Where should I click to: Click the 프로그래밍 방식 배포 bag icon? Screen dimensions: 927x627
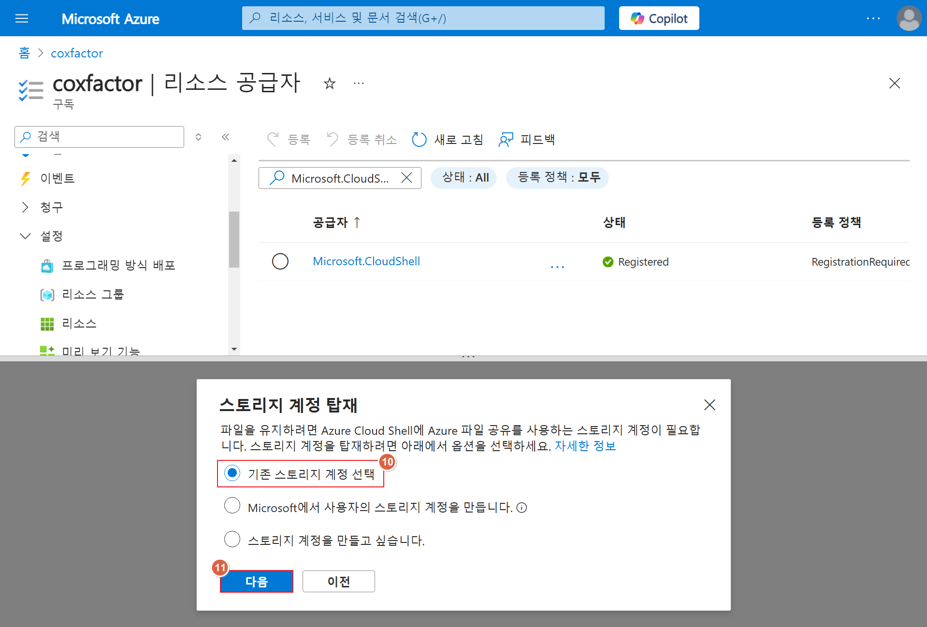(x=47, y=266)
